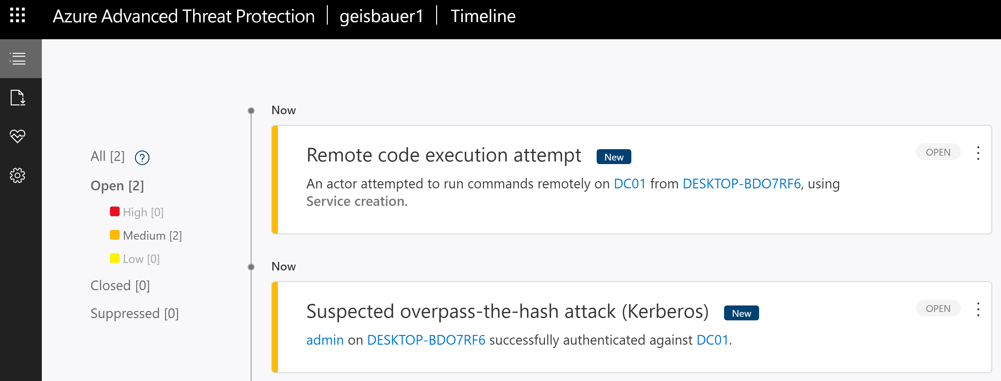This screenshot has height=381, width=1001.
Task: Open the Reports download sidebar icon
Action: coord(18,98)
